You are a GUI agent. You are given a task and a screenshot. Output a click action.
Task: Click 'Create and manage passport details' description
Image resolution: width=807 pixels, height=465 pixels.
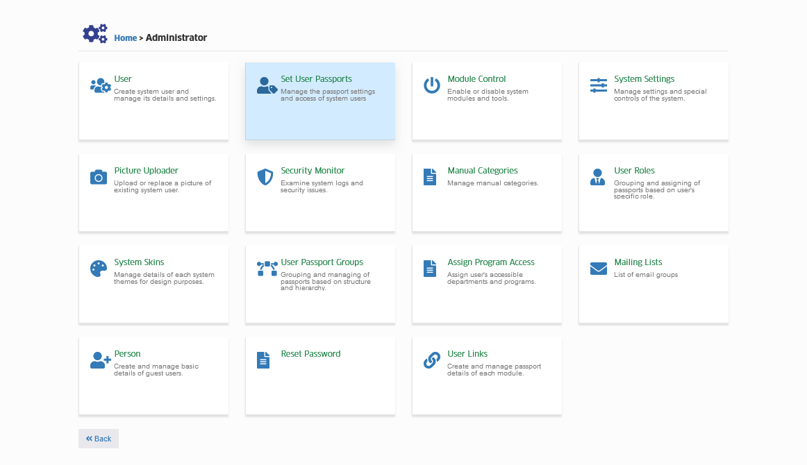(x=494, y=370)
